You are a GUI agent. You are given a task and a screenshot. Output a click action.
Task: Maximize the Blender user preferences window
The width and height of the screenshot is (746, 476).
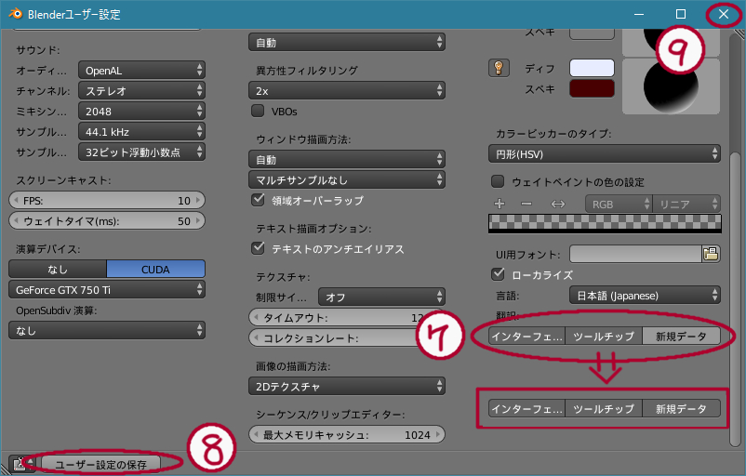click(681, 14)
